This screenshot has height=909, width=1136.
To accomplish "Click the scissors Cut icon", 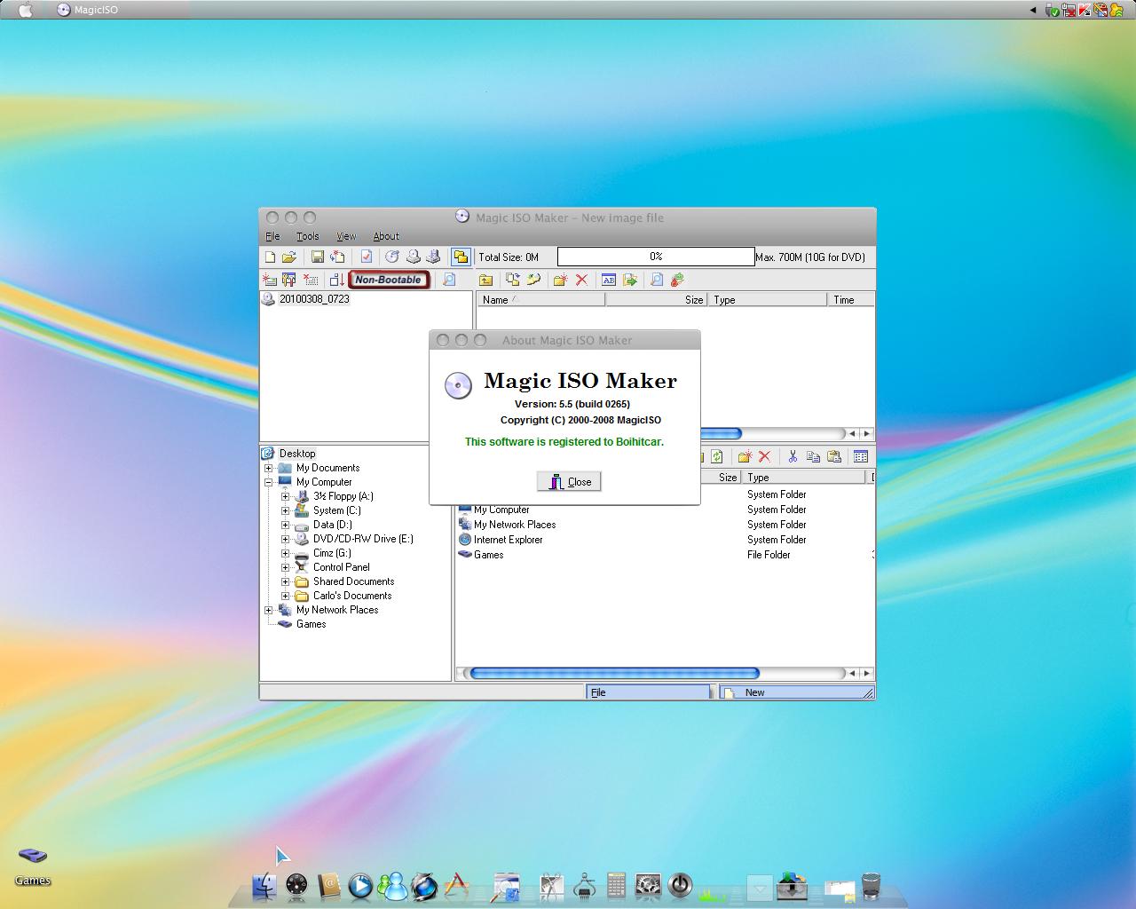I will (x=792, y=456).
